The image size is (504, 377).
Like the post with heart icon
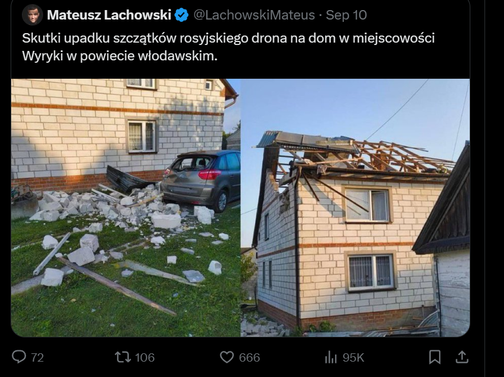227,357
